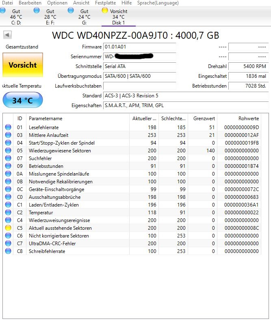Screen dimensions: 271x321
Task: Select the Lesefehlerrate parameter name
Action: pyautogui.click(x=44, y=128)
